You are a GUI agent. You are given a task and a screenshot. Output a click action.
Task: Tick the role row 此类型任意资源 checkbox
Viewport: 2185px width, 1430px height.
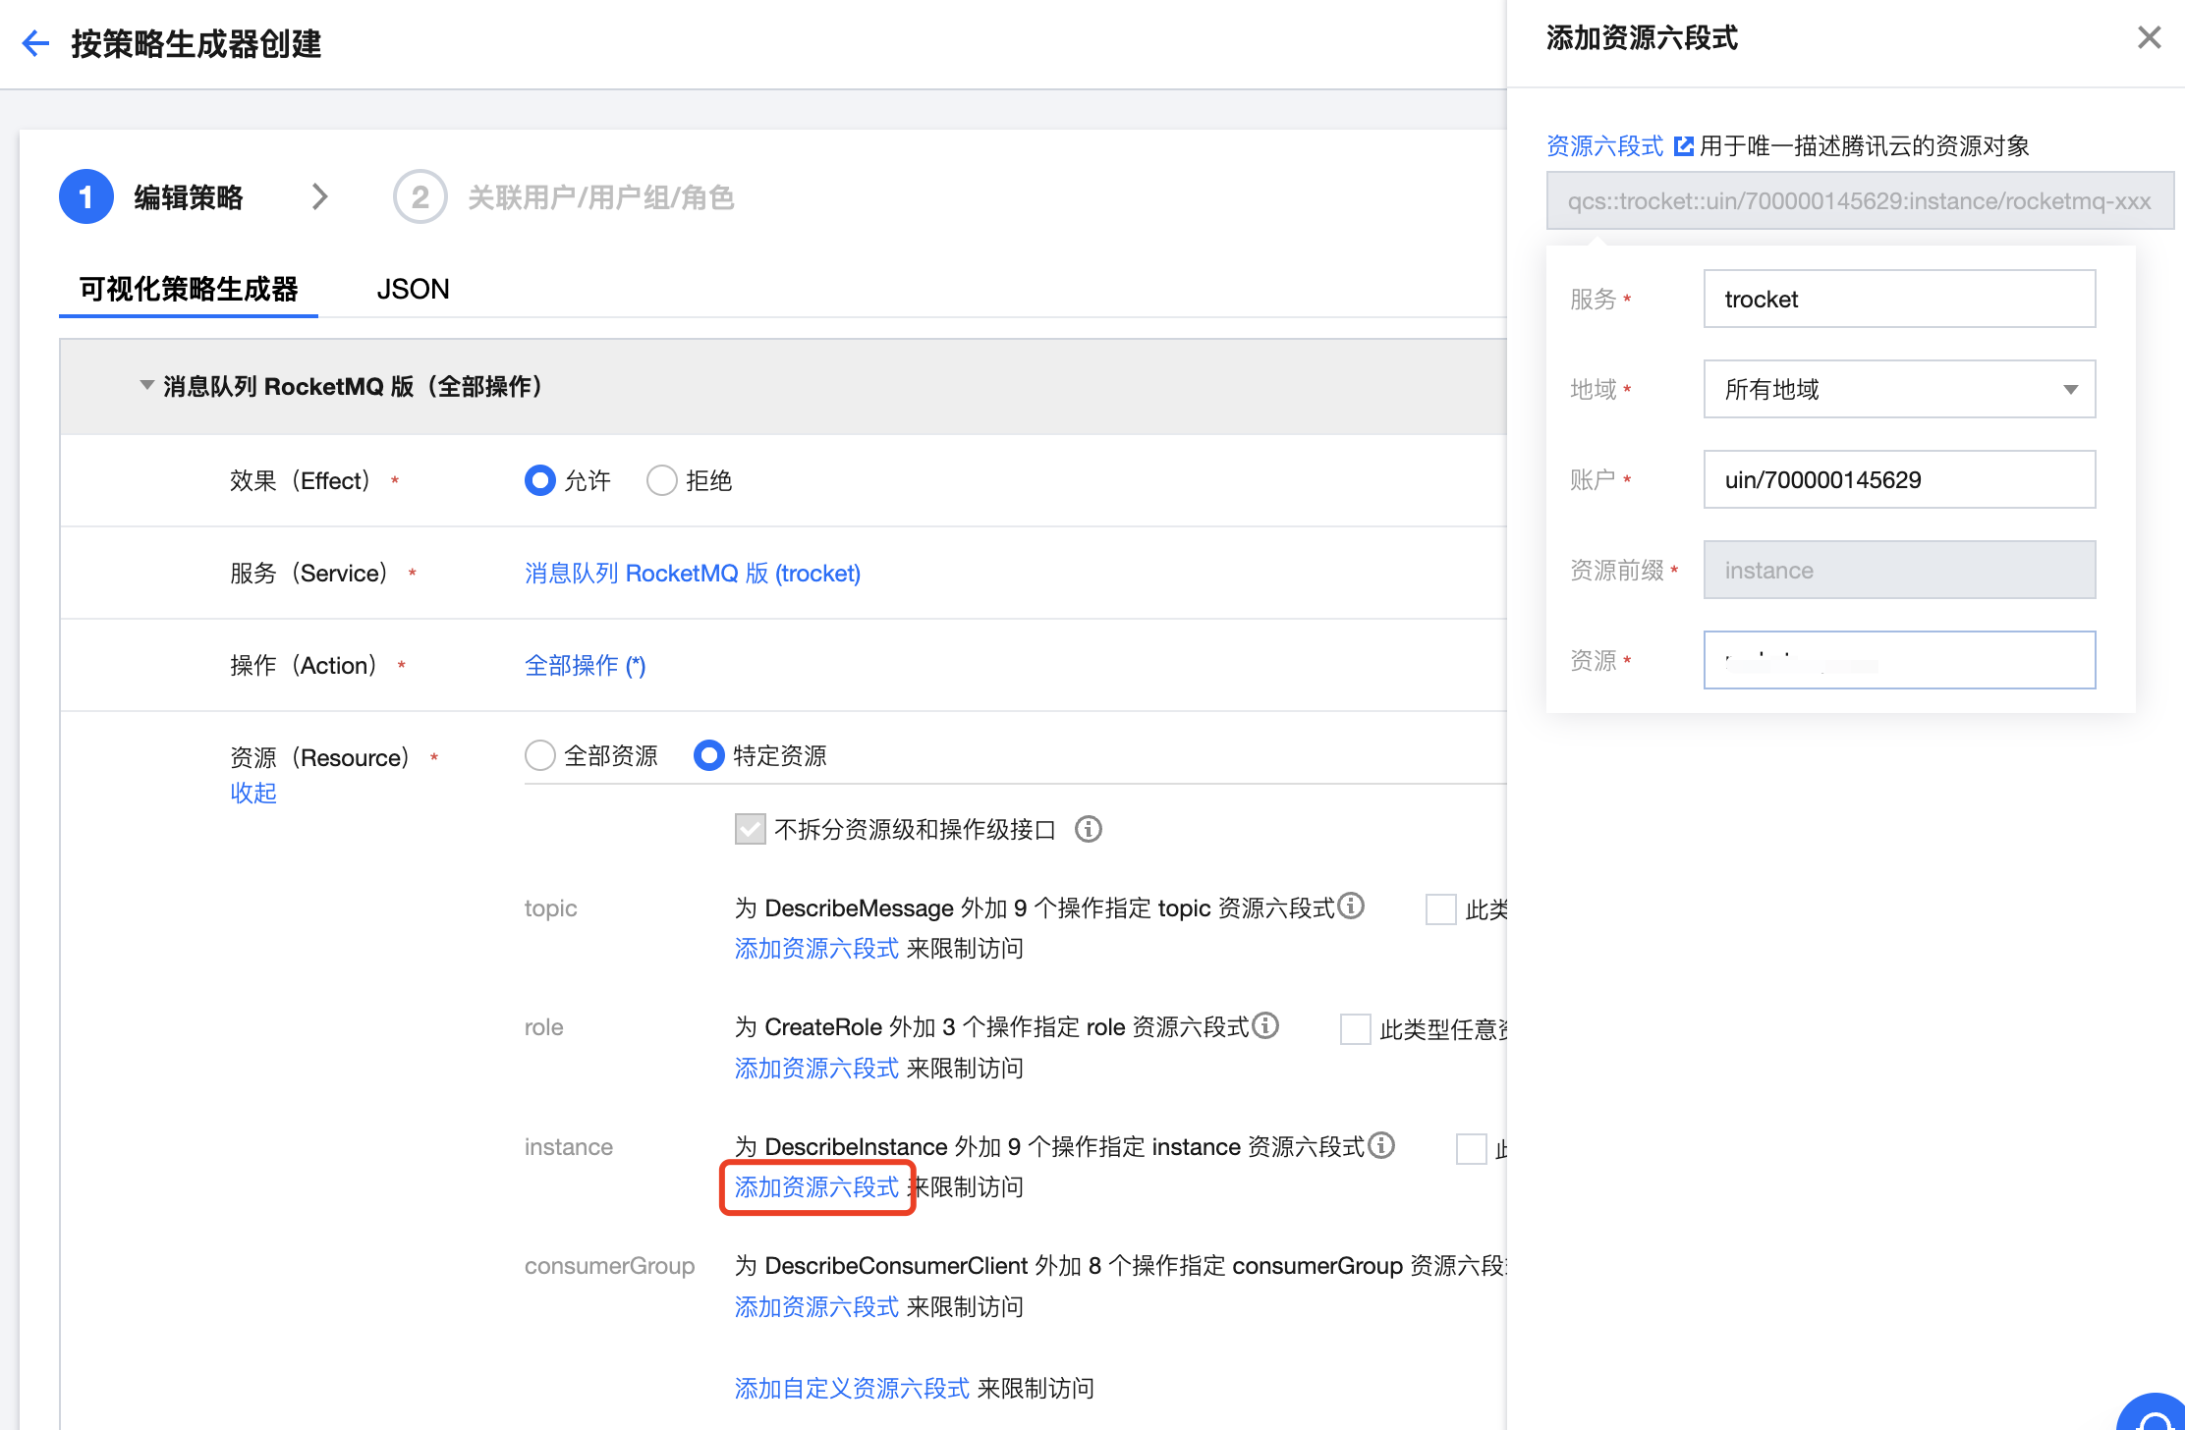click(1356, 1029)
